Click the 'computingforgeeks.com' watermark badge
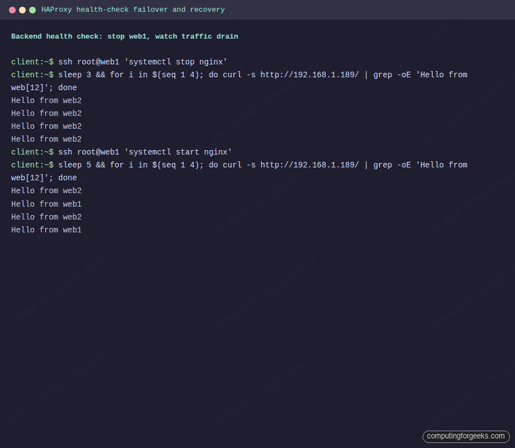The height and width of the screenshot is (448, 515). click(466, 436)
